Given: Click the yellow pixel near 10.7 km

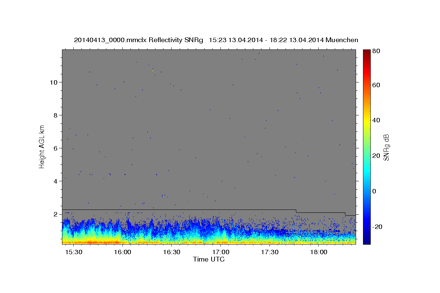Looking at the screenshot, I should pyautogui.click(x=153, y=70).
